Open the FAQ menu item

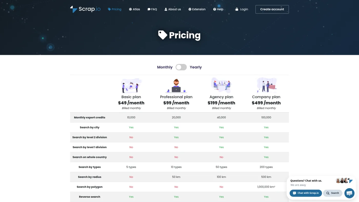[x=152, y=9]
